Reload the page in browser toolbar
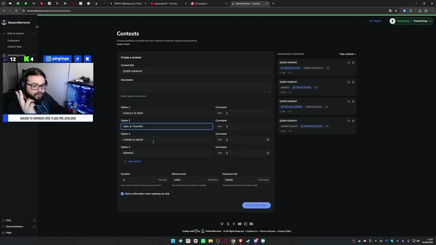This screenshot has width=436, height=245. (16, 11)
